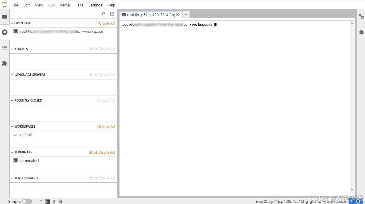Click Shut Down All for Kernels

click(102, 49)
